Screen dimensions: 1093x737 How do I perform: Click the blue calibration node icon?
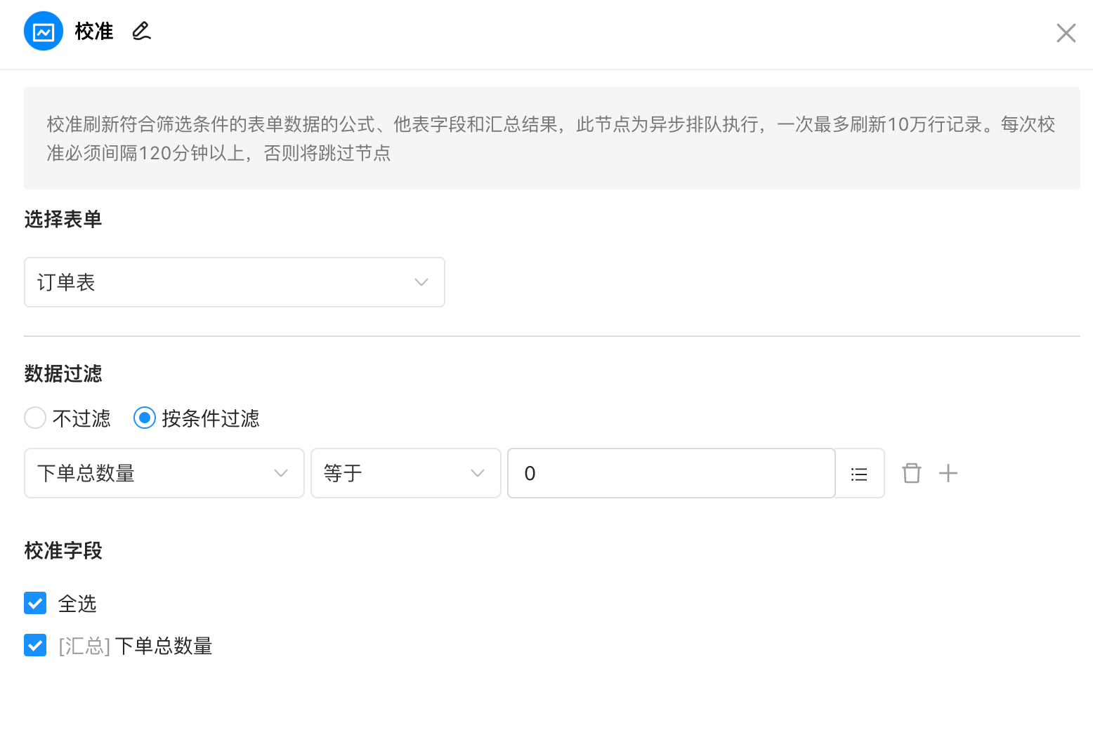pos(44,32)
